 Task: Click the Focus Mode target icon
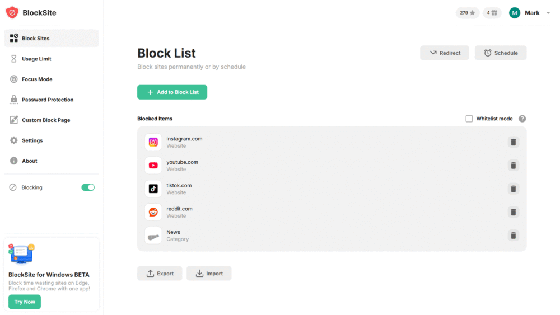(13, 79)
